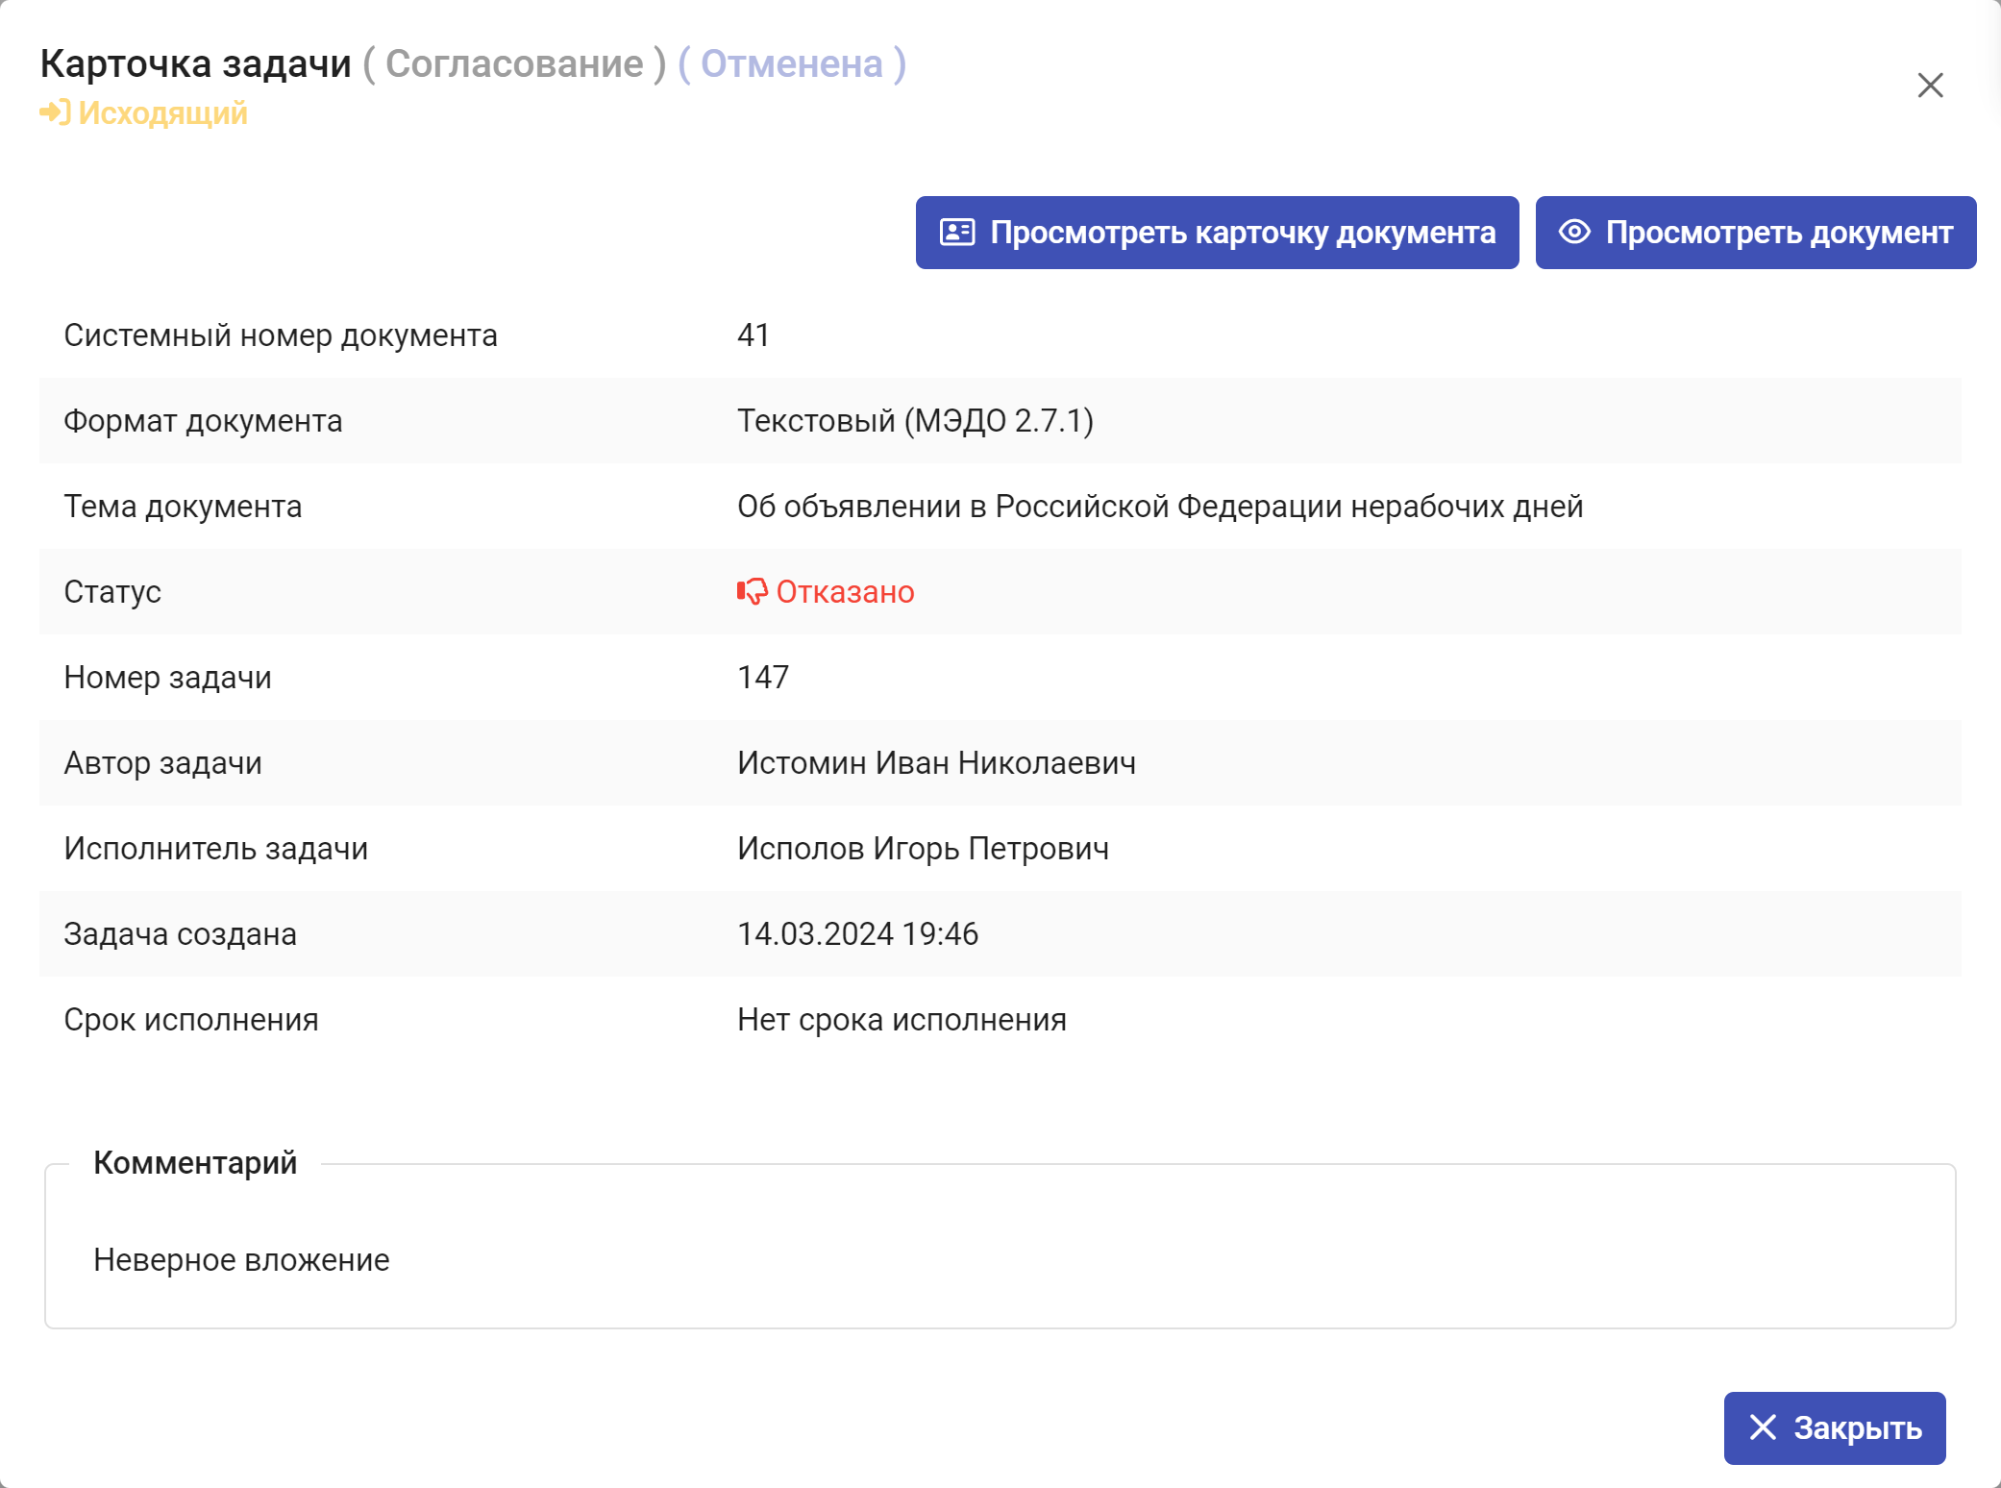Click the task number value 147
Screen dimensions: 2001x1488
(x=763, y=678)
